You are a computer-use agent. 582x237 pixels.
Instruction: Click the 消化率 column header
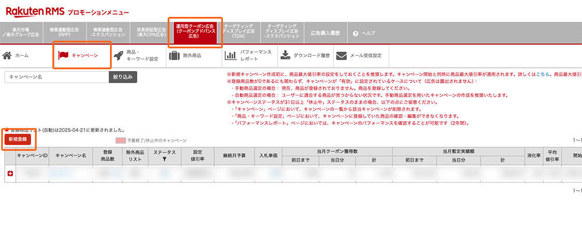click(533, 155)
